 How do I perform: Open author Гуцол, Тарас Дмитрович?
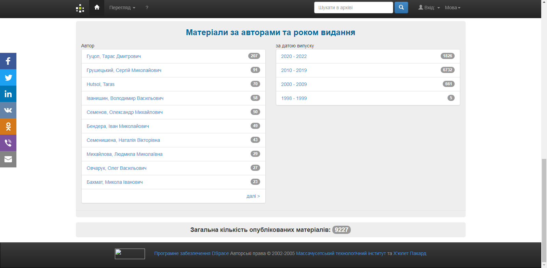point(114,56)
